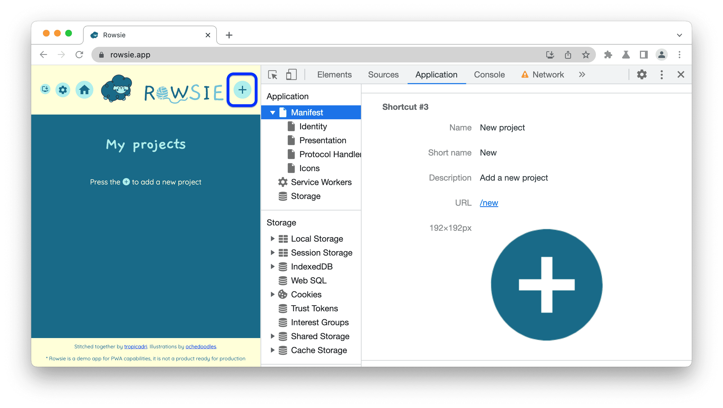The width and height of the screenshot is (723, 408).
Task: Click the Manifest file icon in sidebar
Action: tap(283, 112)
